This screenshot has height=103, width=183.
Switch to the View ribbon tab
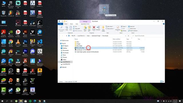coord(77,24)
